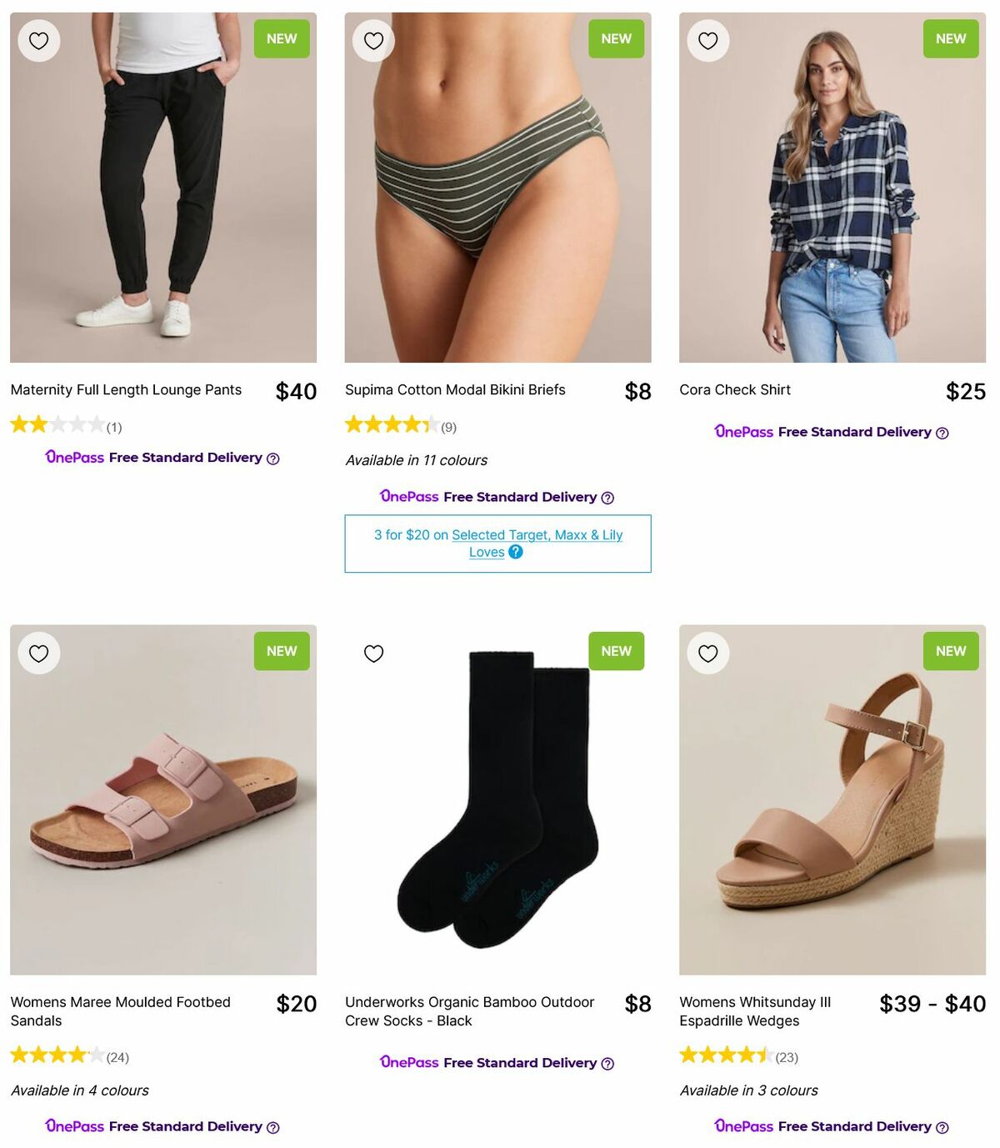Image resolution: width=1000 pixels, height=1148 pixels.
Task: View the 9 reviews of the bikini briefs
Action: pos(447,425)
